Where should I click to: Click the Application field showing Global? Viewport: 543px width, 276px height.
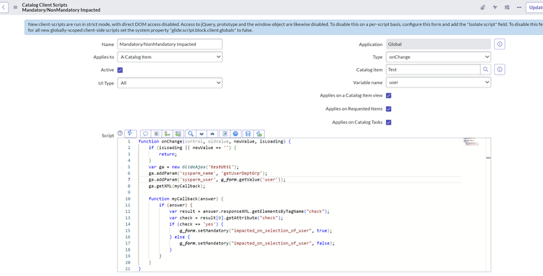click(438, 44)
